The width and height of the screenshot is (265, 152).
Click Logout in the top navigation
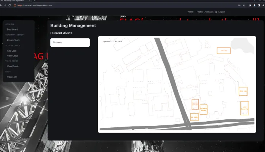(222, 12)
